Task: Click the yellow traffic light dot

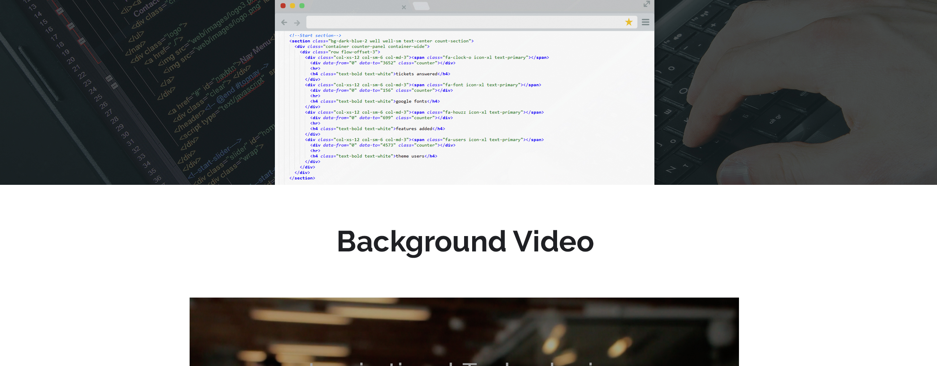Action: [292, 5]
